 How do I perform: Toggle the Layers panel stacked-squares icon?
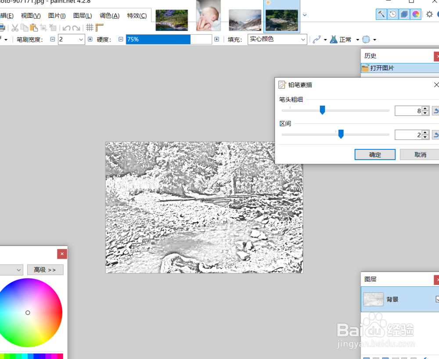(404, 14)
